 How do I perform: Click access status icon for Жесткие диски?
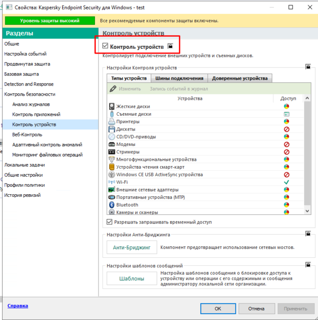[x=286, y=106]
